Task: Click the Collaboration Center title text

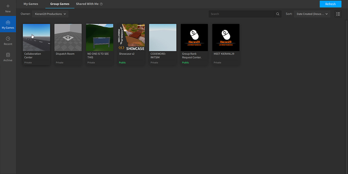Action: (33, 56)
